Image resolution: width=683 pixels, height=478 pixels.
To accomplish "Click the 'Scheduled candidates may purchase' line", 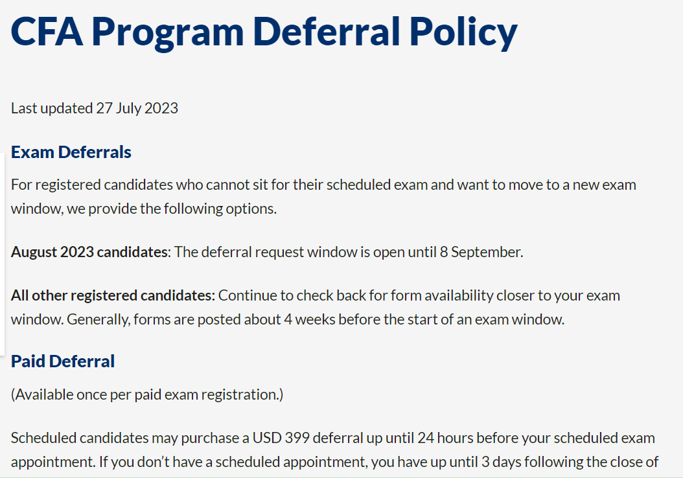I will (x=333, y=438).
